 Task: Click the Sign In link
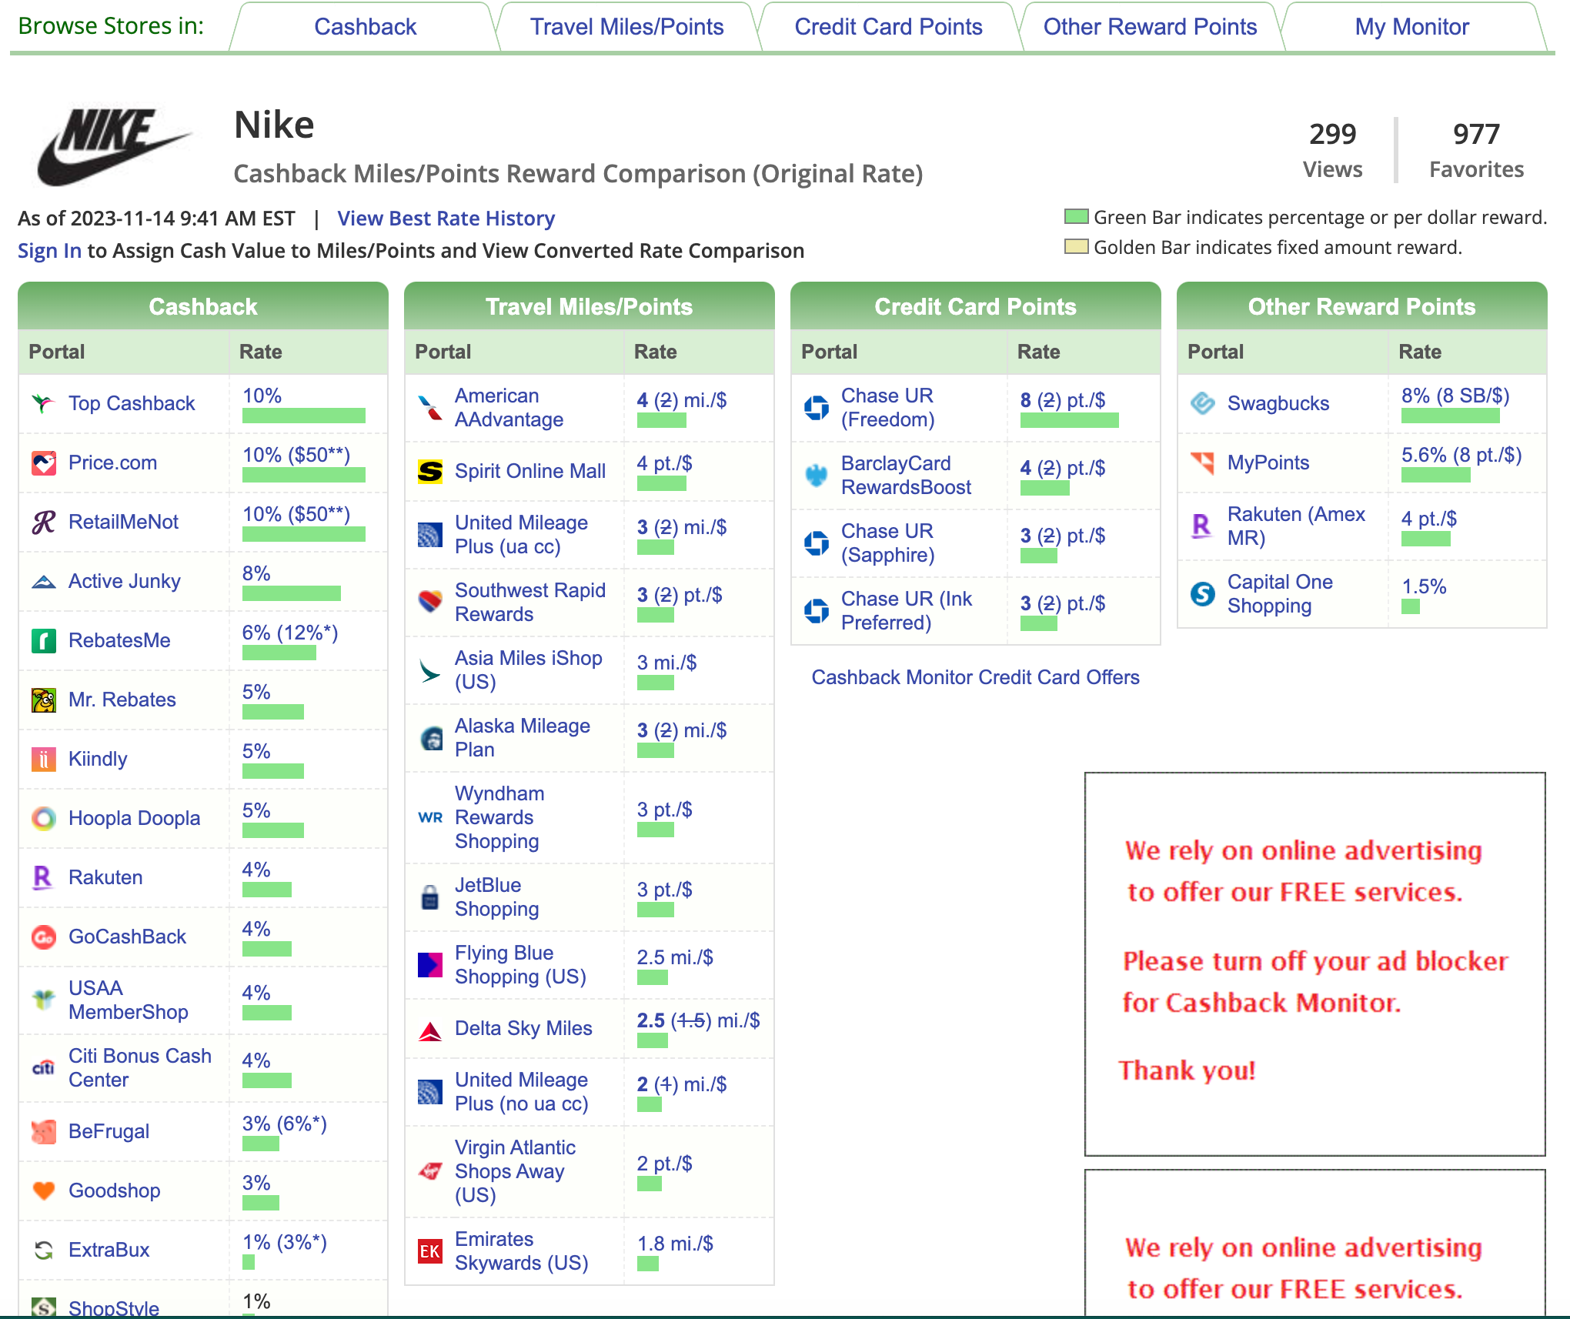pyautogui.click(x=49, y=251)
